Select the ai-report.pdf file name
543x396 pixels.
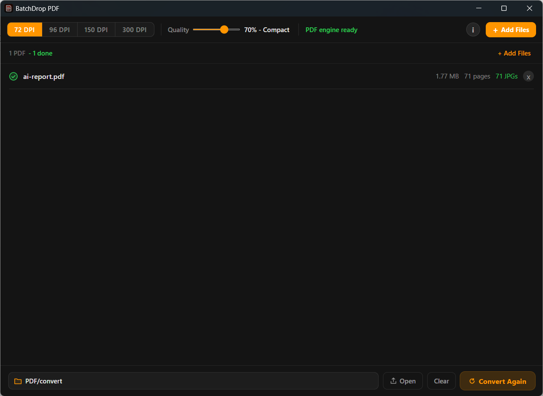(x=44, y=76)
